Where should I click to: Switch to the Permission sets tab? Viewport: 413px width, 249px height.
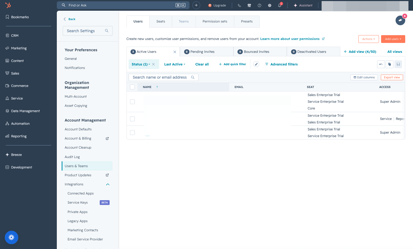click(215, 21)
